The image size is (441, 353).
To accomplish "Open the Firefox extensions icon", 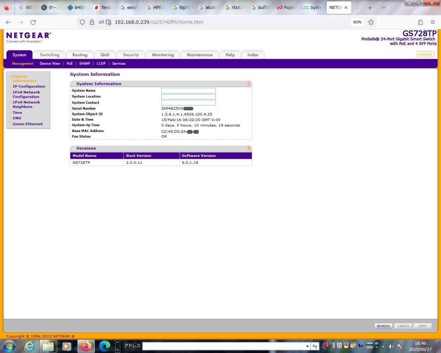I will (420, 22).
